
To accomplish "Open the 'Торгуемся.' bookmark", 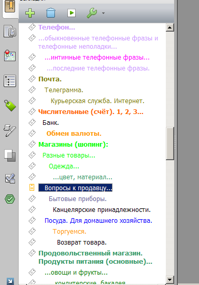I will (69, 232).
